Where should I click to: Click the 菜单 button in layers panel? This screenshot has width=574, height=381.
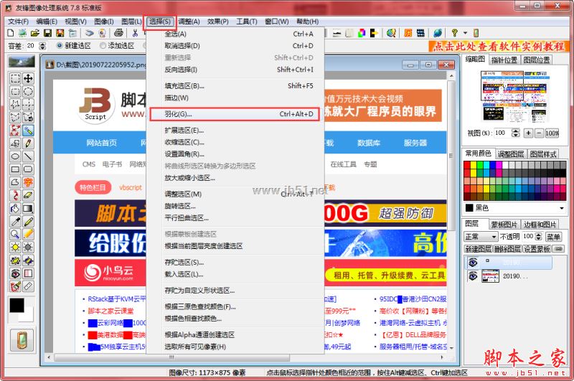point(553,237)
